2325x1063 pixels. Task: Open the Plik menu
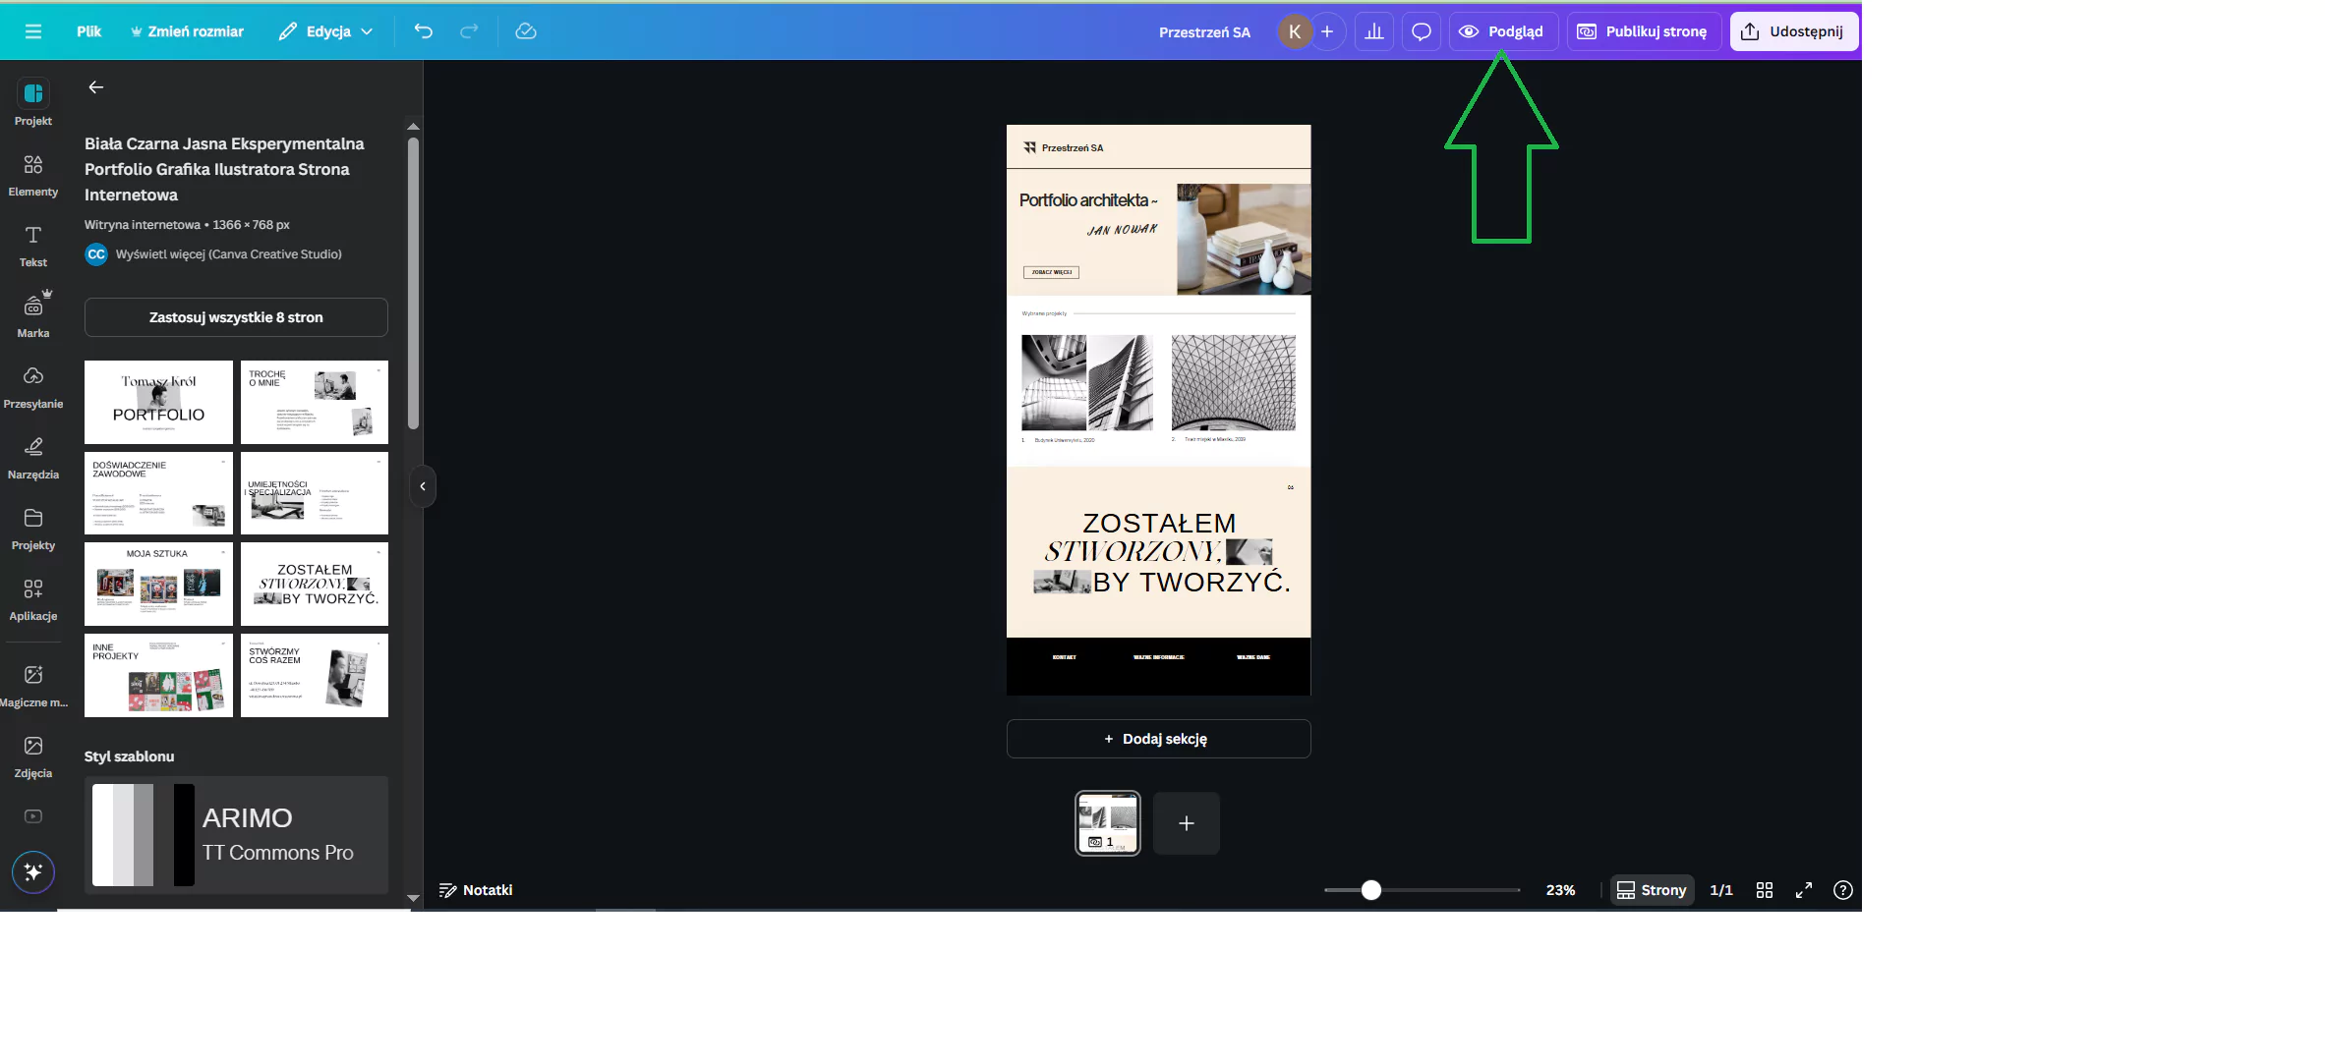click(88, 31)
